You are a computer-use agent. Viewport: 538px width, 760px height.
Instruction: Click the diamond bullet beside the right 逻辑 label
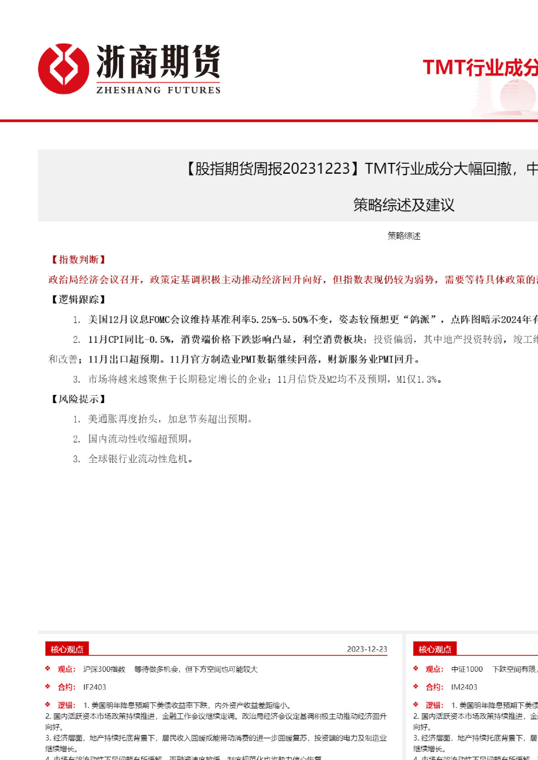coord(416,705)
